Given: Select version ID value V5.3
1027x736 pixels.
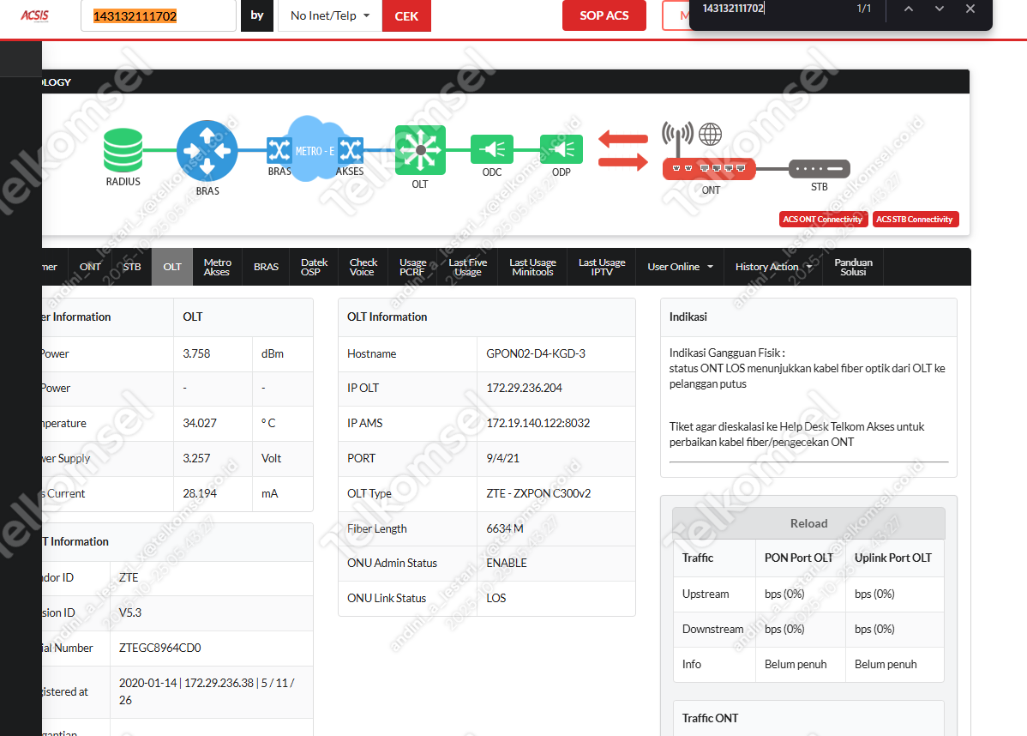Looking at the screenshot, I should pyautogui.click(x=129, y=612).
